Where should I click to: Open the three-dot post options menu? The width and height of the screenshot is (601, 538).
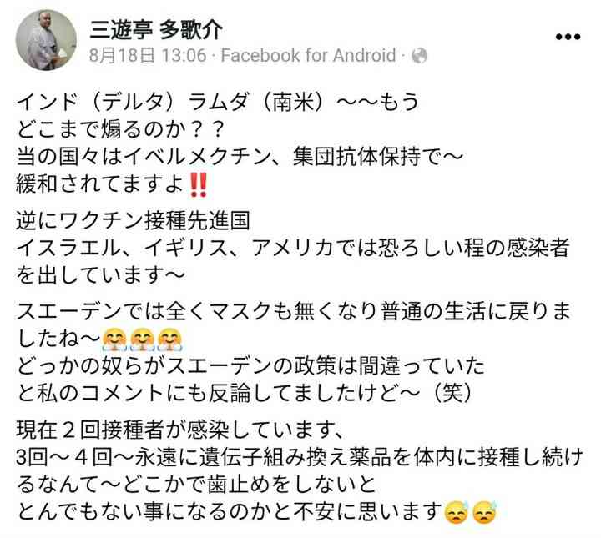tap(568, 38)
